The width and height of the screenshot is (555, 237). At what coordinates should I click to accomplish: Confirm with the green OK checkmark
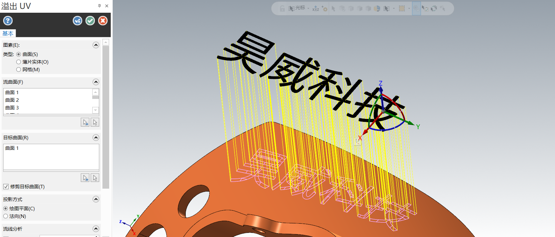[90, 21]
